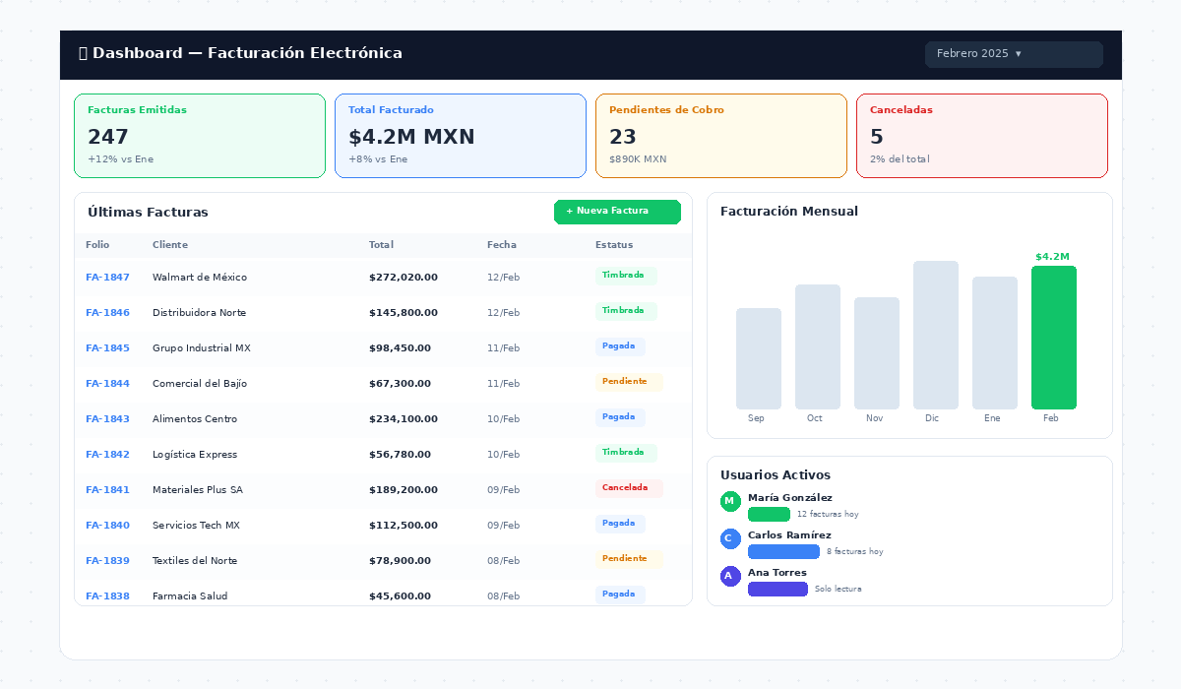The image size is (1181, 689).
Task: Select the green Feb bar in chart
Action: (x=1054, y=338)
